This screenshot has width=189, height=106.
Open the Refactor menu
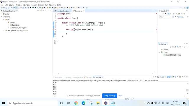[x=19, y=5]
